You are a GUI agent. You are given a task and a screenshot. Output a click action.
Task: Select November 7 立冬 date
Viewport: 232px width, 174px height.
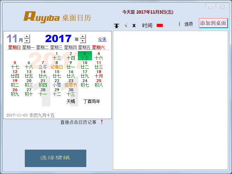(43, 65)
